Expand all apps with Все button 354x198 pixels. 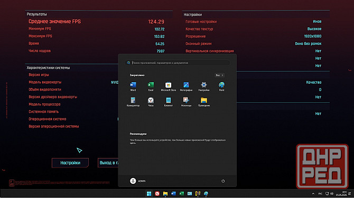tap(219, 75)
